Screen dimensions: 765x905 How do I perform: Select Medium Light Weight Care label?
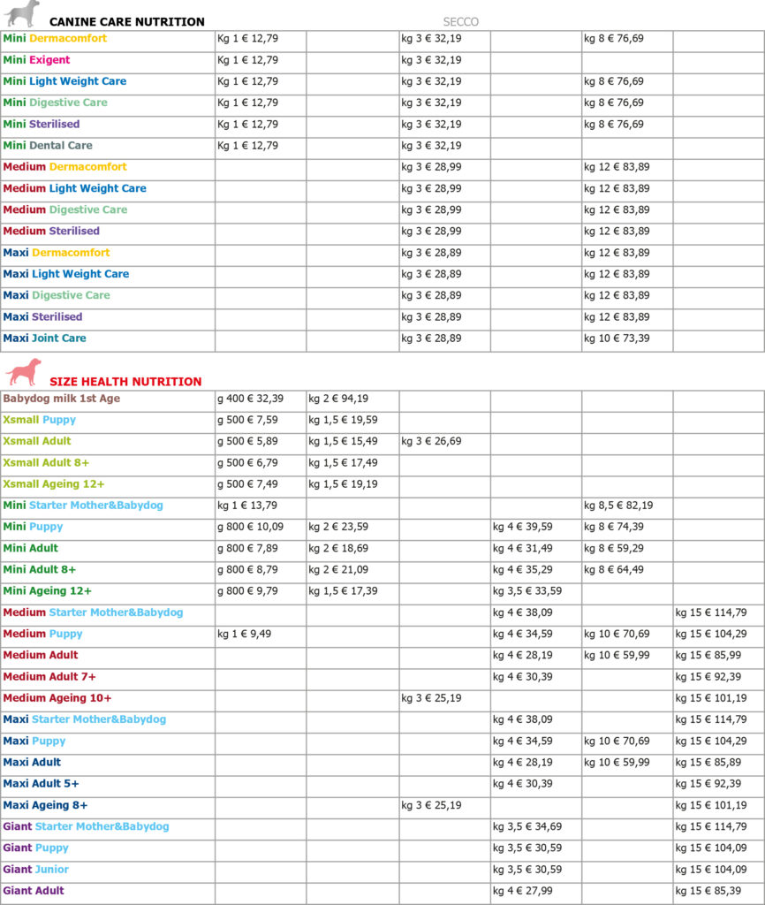[x=74, y=188]
